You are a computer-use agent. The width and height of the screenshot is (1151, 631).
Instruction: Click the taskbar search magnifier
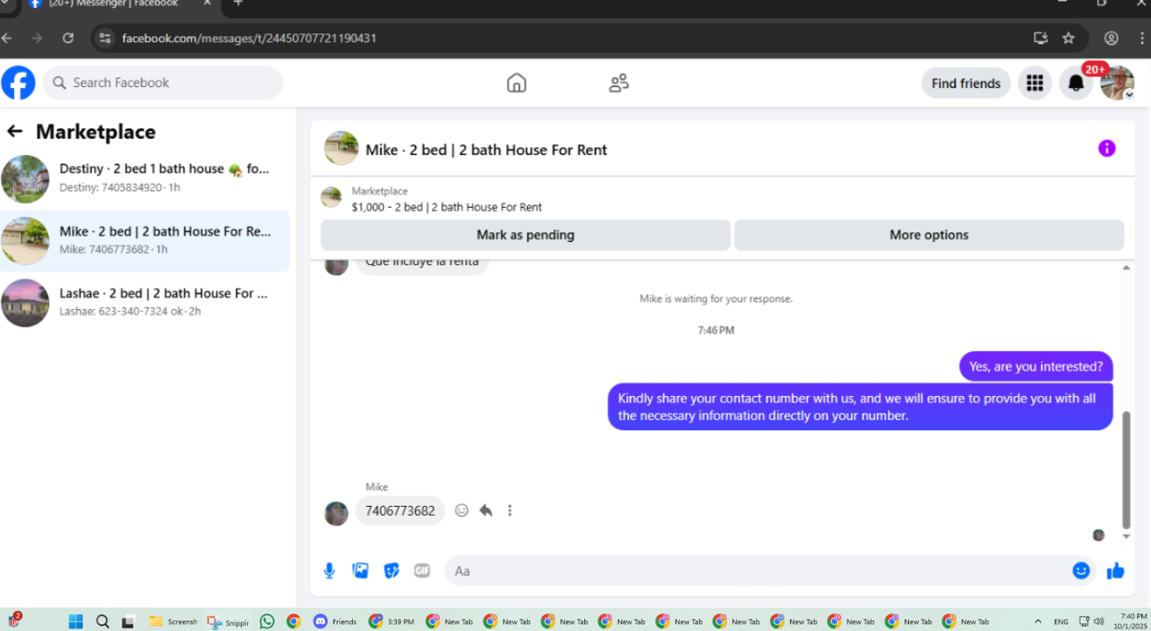point(102,621)
